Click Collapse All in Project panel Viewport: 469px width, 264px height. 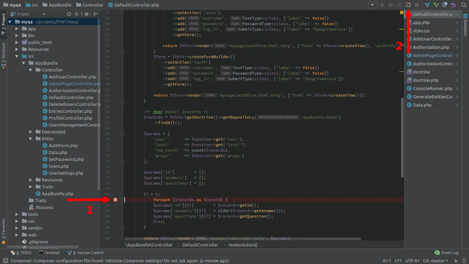coord(77,14)
